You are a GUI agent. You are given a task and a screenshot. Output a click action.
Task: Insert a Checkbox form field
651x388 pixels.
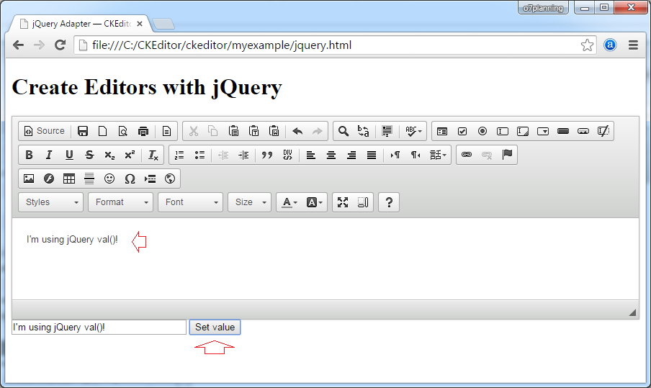(x=462, y=131)
